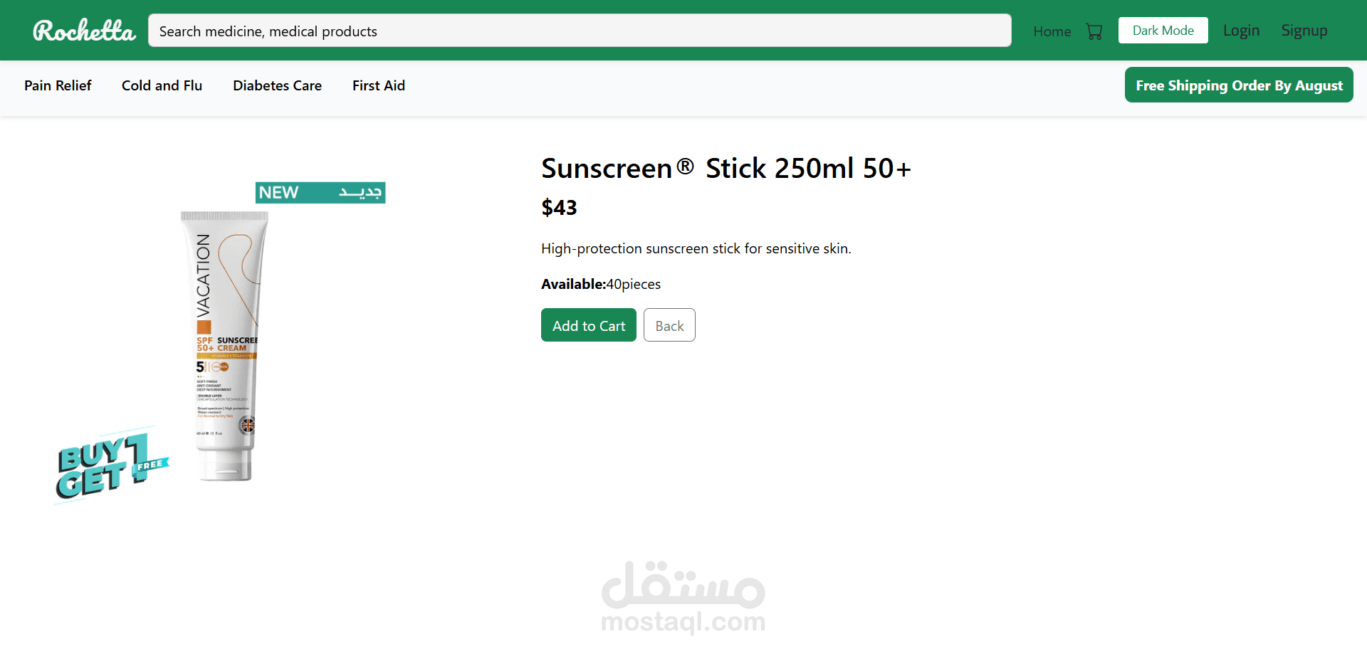Open the Login page
1367x649 pixels.
coord(1241,31)
